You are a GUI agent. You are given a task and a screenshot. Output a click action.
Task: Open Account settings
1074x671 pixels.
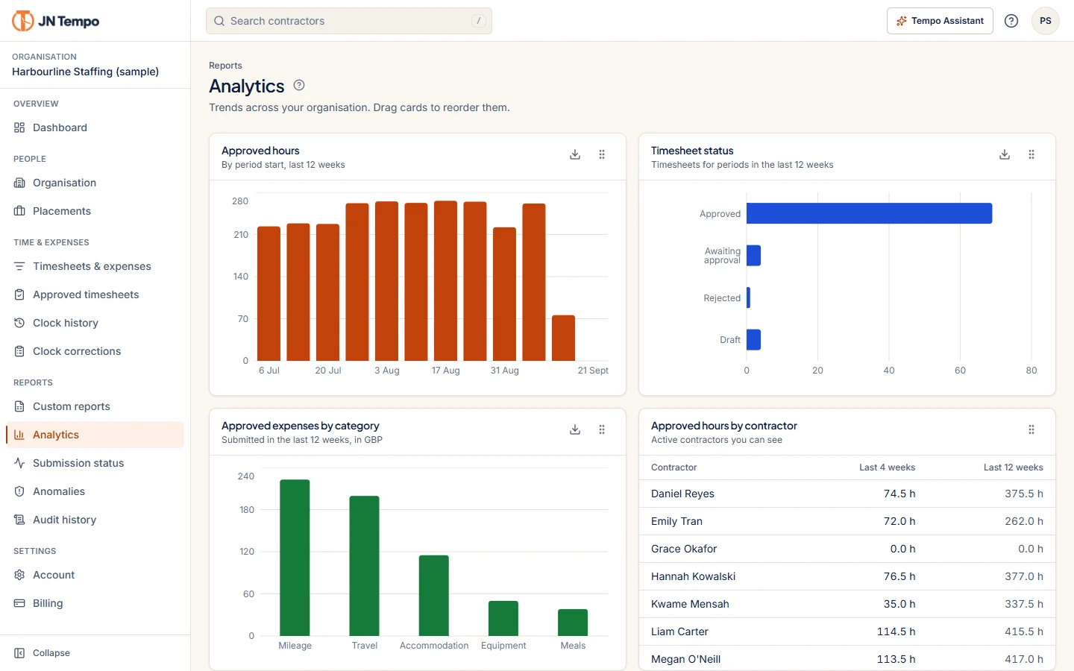[95, 575]
